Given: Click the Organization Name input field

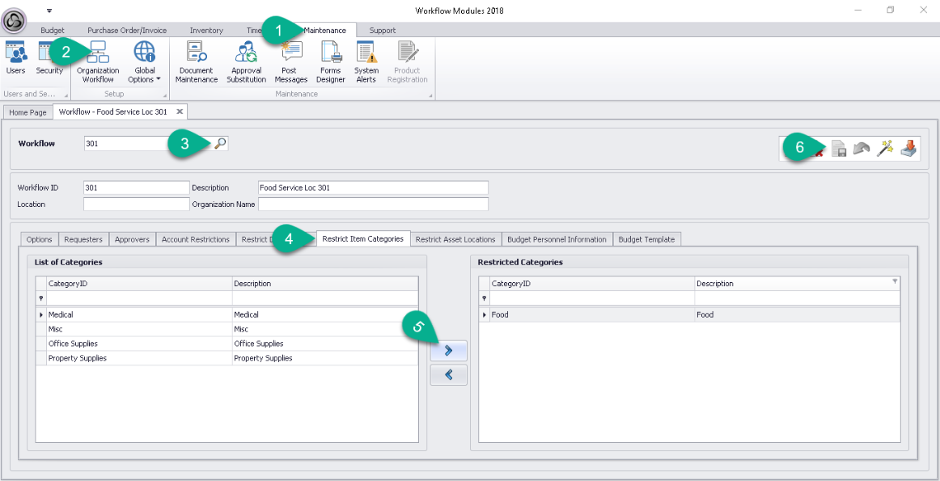Looking at the screenshot, I should click(x=373, y=205).
